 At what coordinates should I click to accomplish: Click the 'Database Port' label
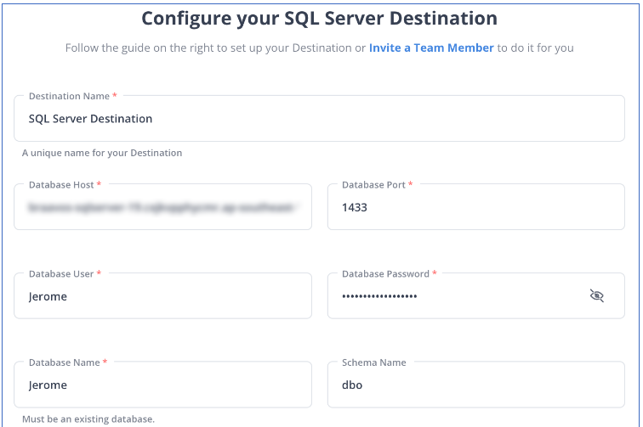pyautogui.click(x=373, y=185)
